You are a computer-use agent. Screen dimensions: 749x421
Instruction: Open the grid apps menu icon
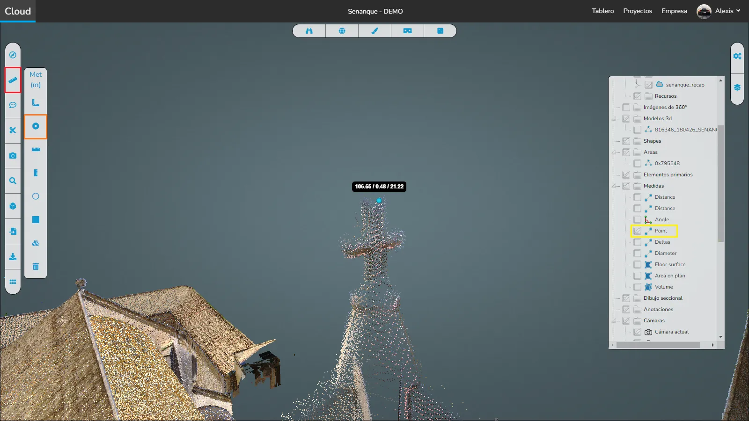(13, 282)
